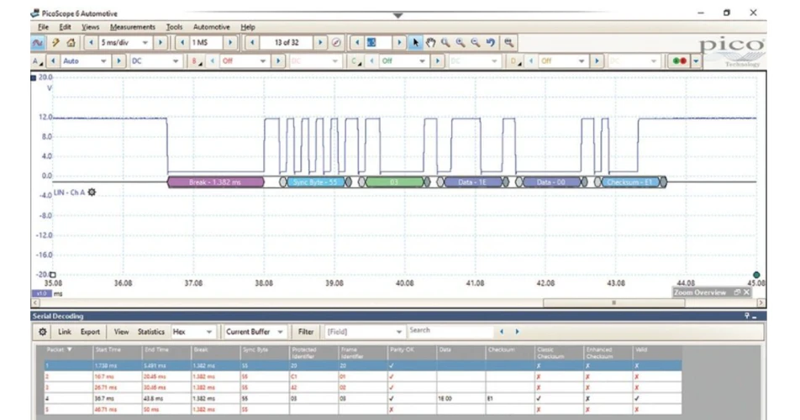Click the Link button in Serial Decoding

(x=65, y=332)
